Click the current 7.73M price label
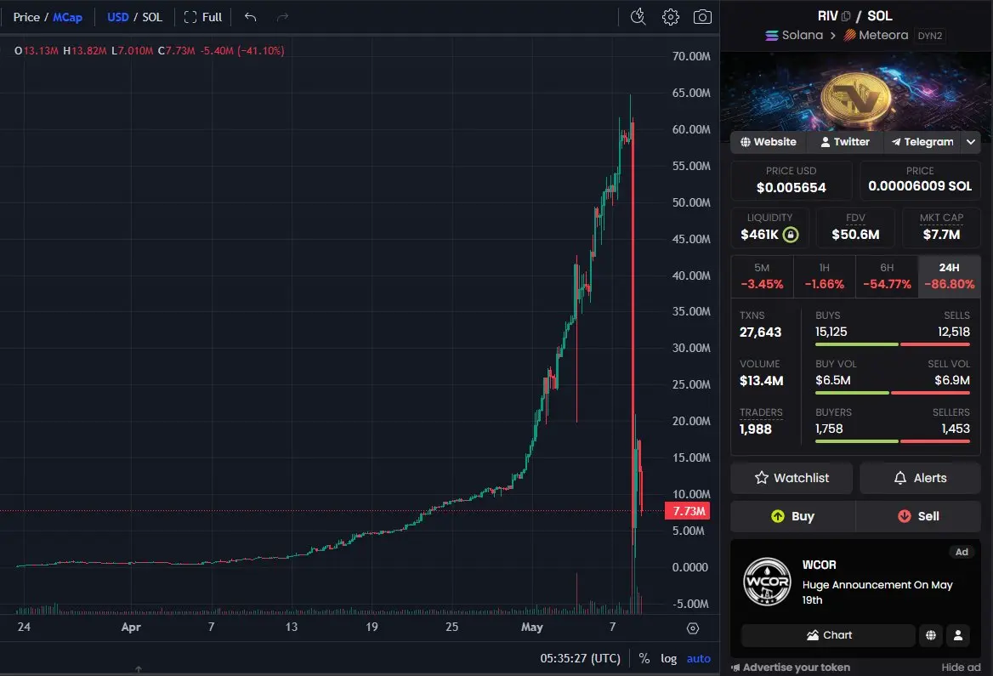993x676 pixels. (x=687, y=511)
